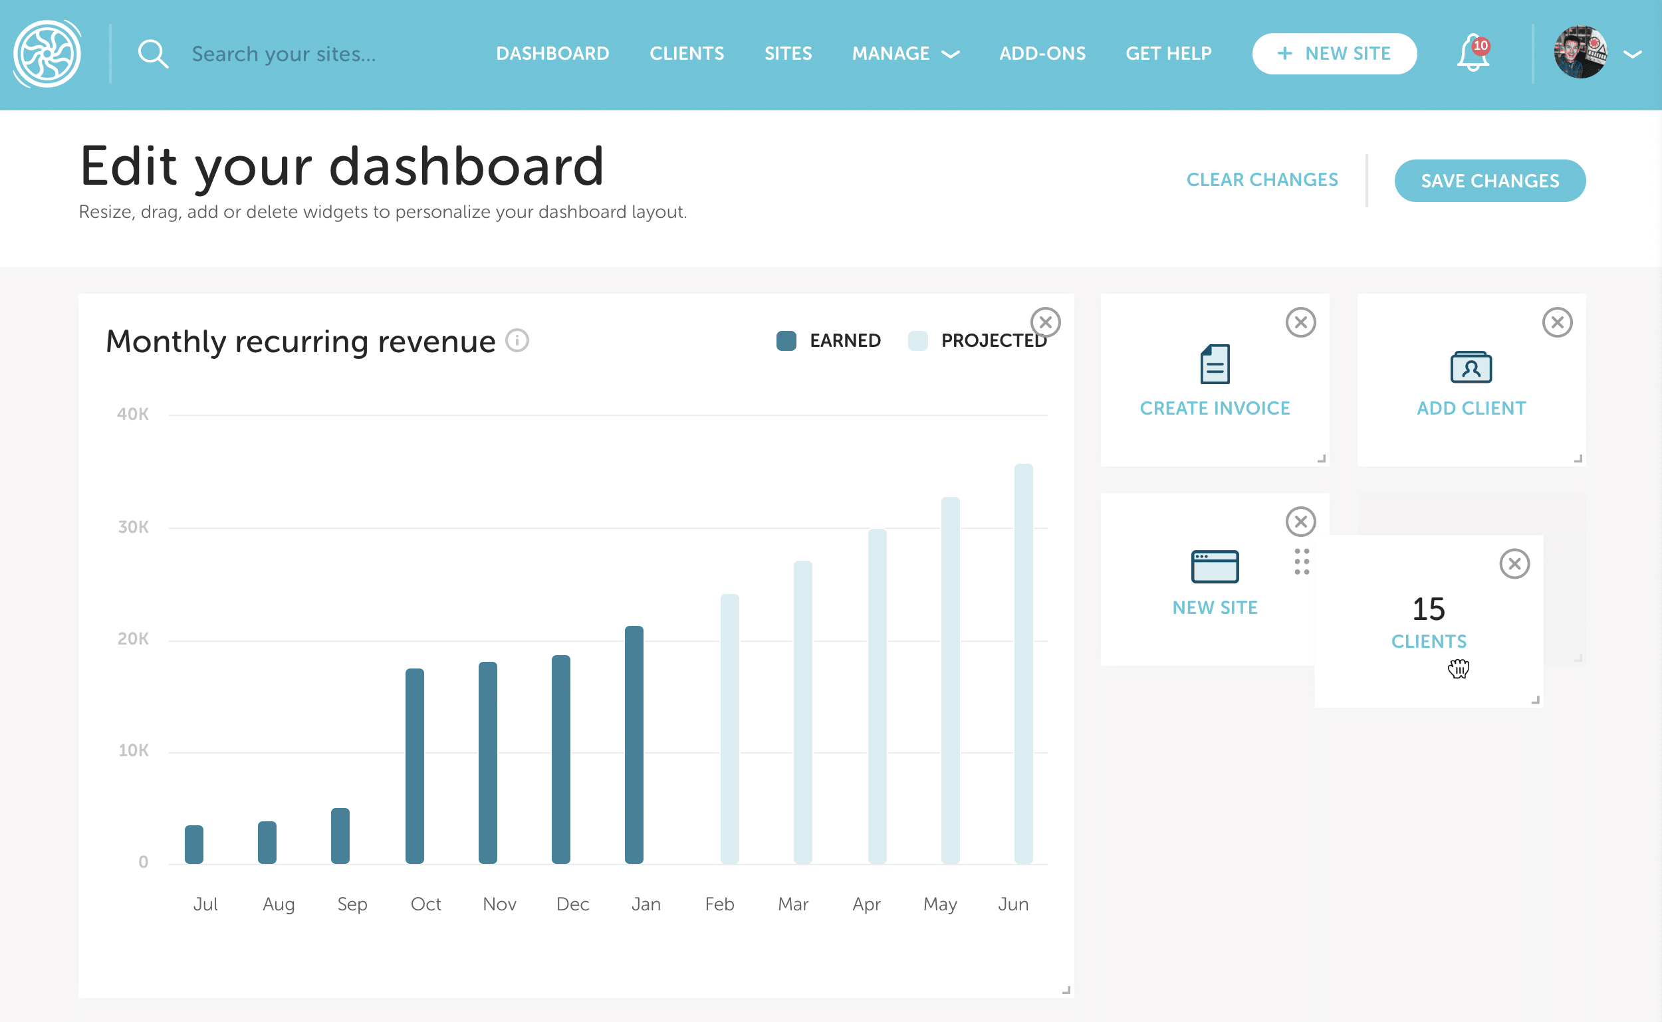The width and height of the screenshot is (1662, 1022).
Task: Remove the Monthly recurring revenue widget
Action: [x=1045, y=322]
